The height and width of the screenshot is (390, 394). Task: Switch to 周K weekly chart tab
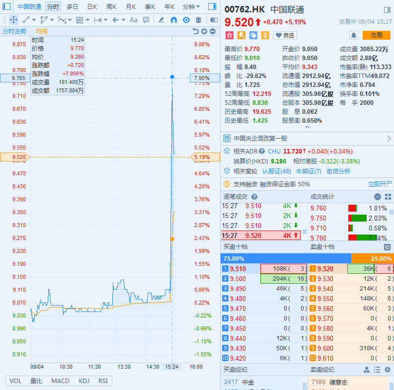(111, 6)
